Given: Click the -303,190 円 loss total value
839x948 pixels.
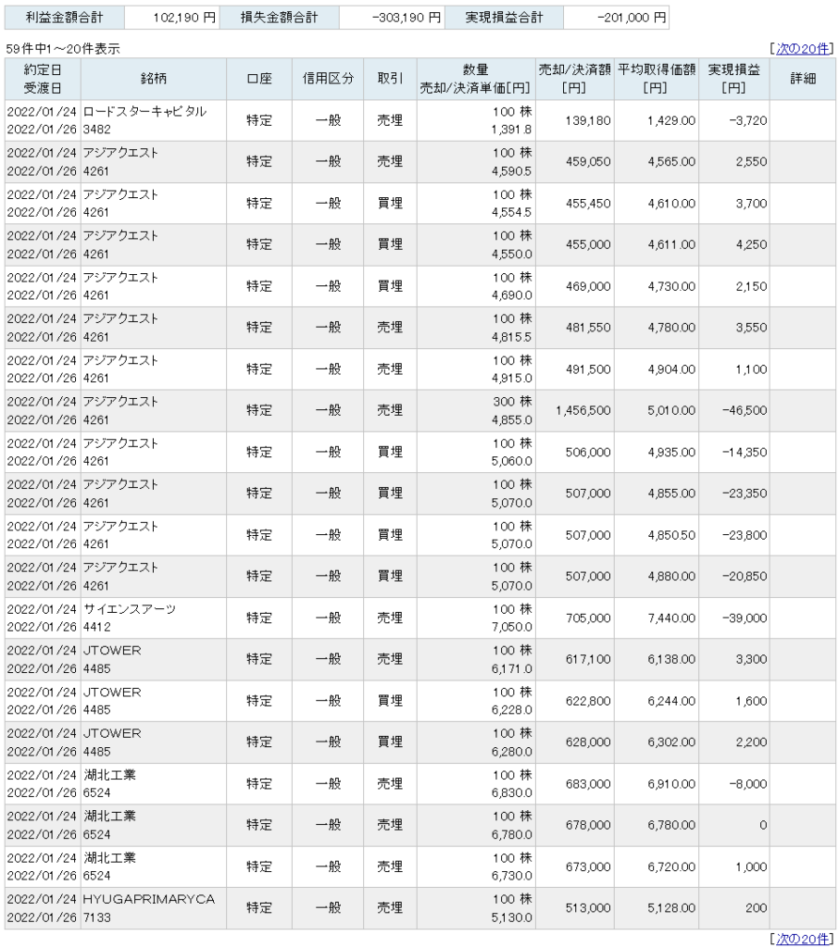Looking at the screenshot, I should (407, 18).
